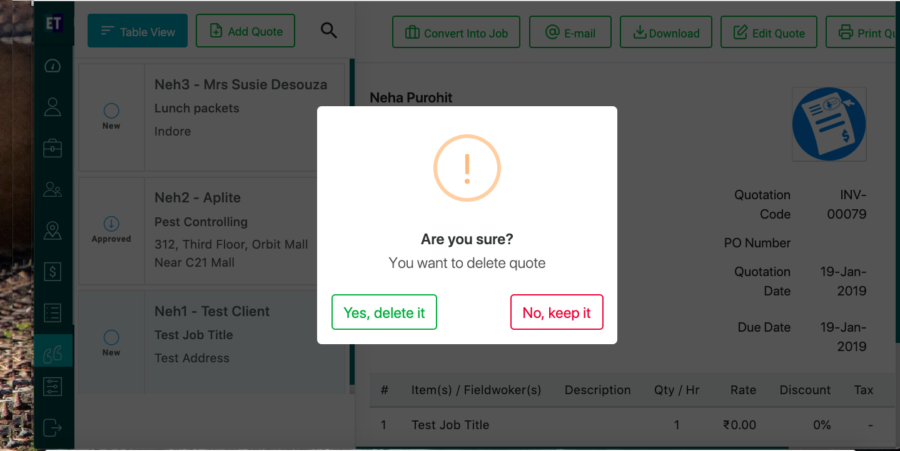Image resolution: width=900 pixels, height=451 pixels.
Task: Open the briefcase jobs icon in sidebar
Action: (x=53, y=148)
